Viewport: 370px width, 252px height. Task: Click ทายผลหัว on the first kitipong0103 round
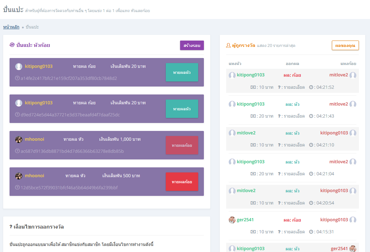(182, 73)
